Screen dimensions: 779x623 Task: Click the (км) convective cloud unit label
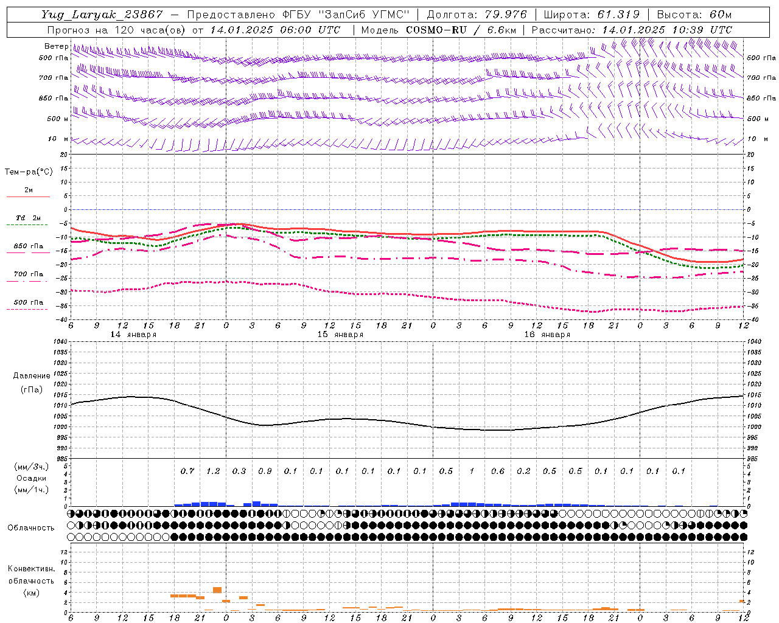coord(31,593)
